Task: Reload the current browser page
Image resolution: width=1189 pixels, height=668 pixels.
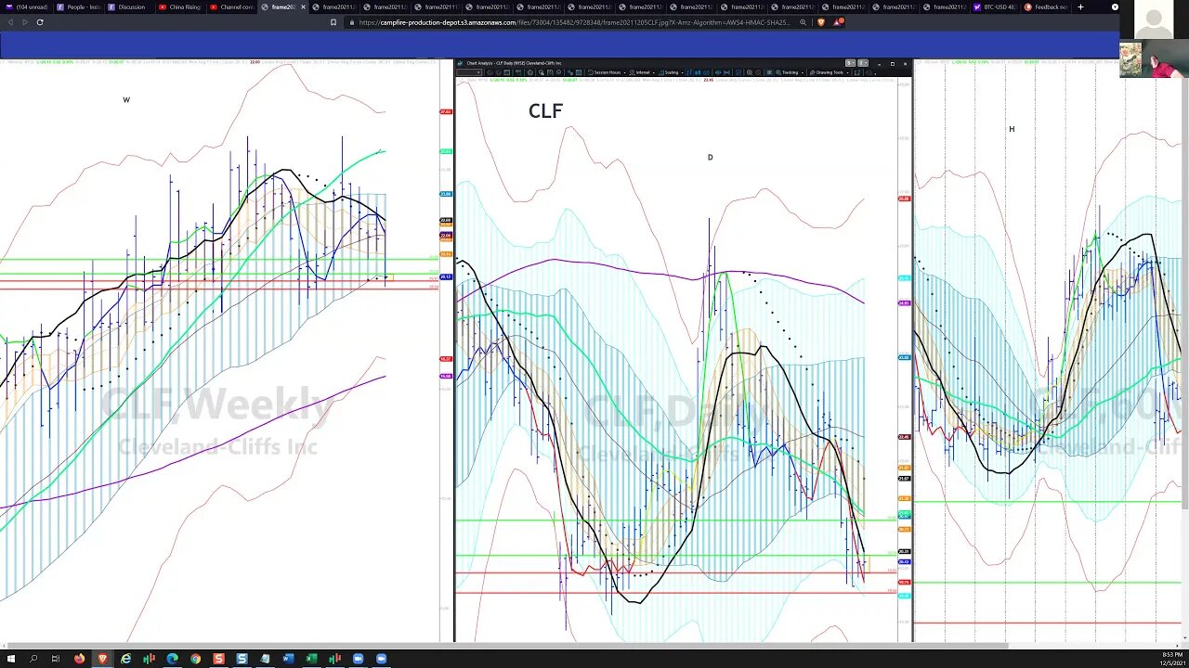Action: pyautogui.click(x=40, y=21)
